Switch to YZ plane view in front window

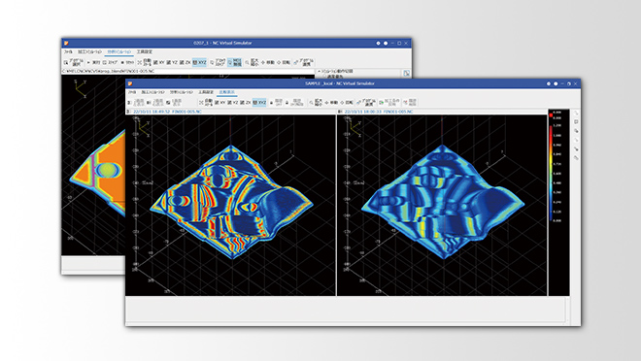(233, 102)
